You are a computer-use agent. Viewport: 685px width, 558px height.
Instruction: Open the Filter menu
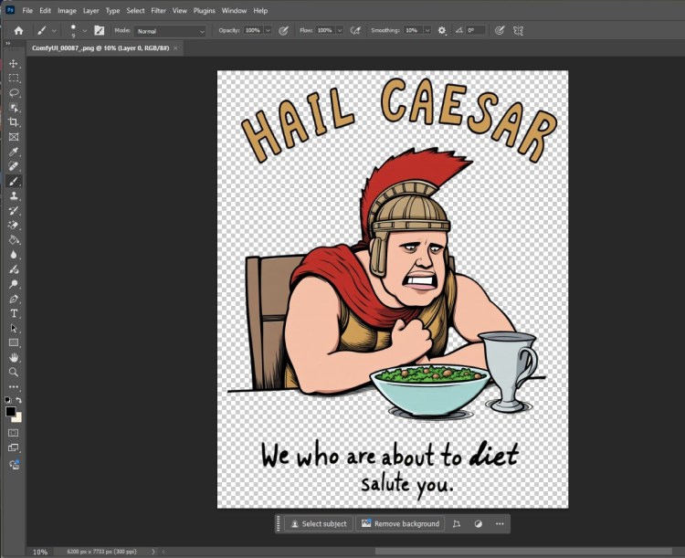pyautogui.click(x=158, y=10)
